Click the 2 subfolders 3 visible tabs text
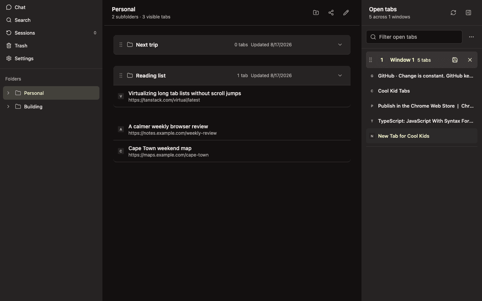Screen dimensions: 482x301 pyautogui.click(x=141, y=17)
